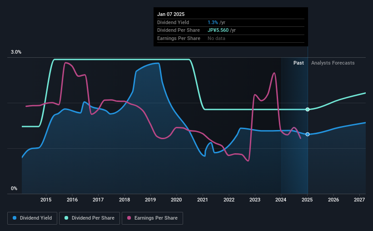The image size is (373, 231).
Task: Select the 2026 axis label
Action: [x=333, y=200]
